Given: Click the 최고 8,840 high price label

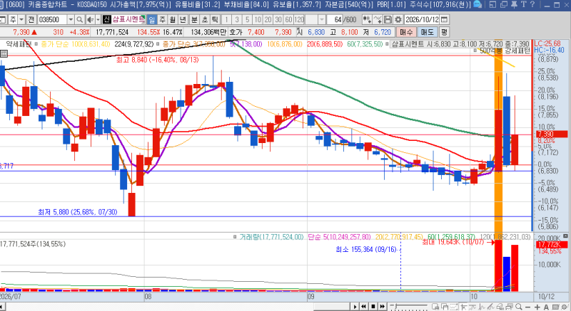Looking at the screenshot, I should [x=158, y=60].
